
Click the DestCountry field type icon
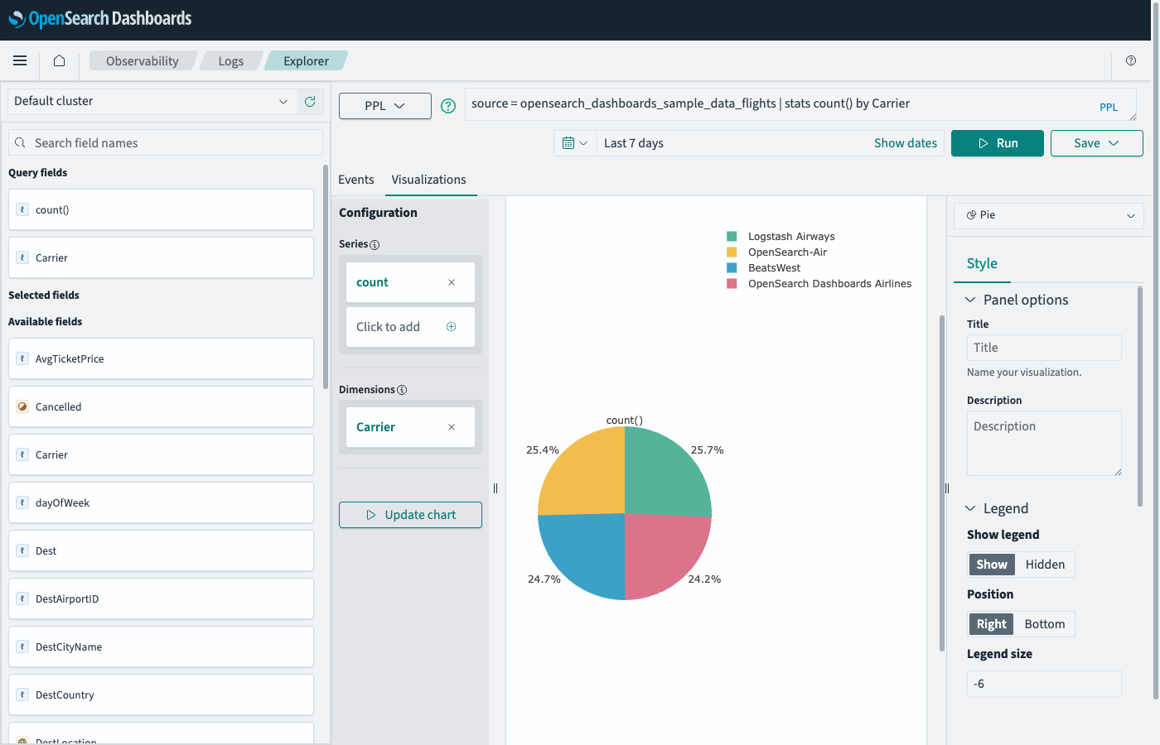point(23,695)
